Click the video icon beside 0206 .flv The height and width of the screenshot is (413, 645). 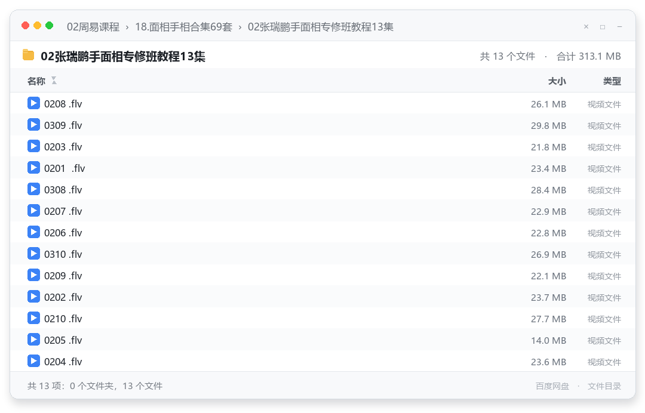coord(33,232)
